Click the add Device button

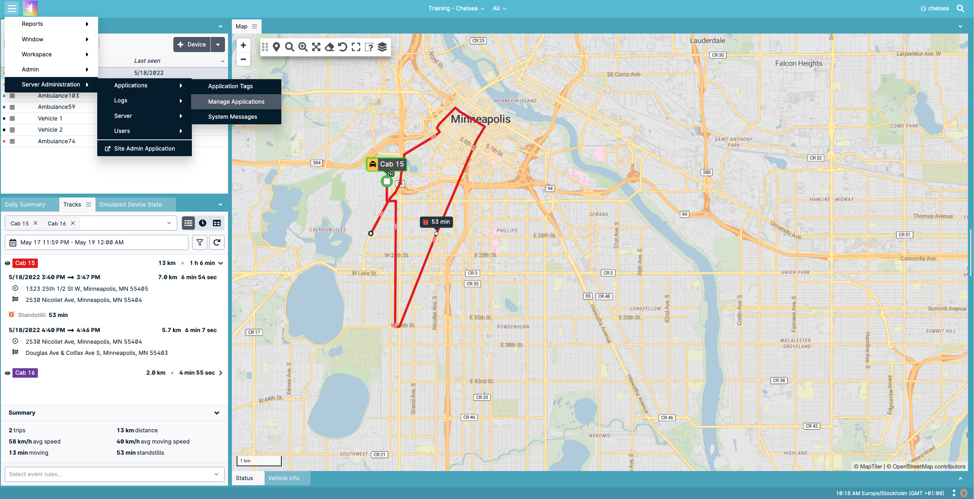(192, 44)
